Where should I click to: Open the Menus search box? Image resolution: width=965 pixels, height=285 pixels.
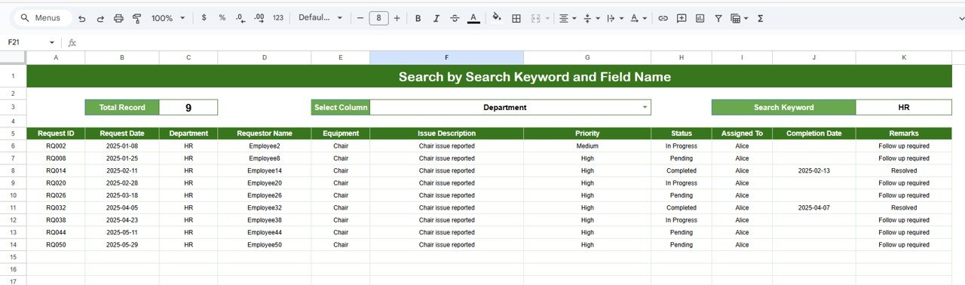click(41, 18)
